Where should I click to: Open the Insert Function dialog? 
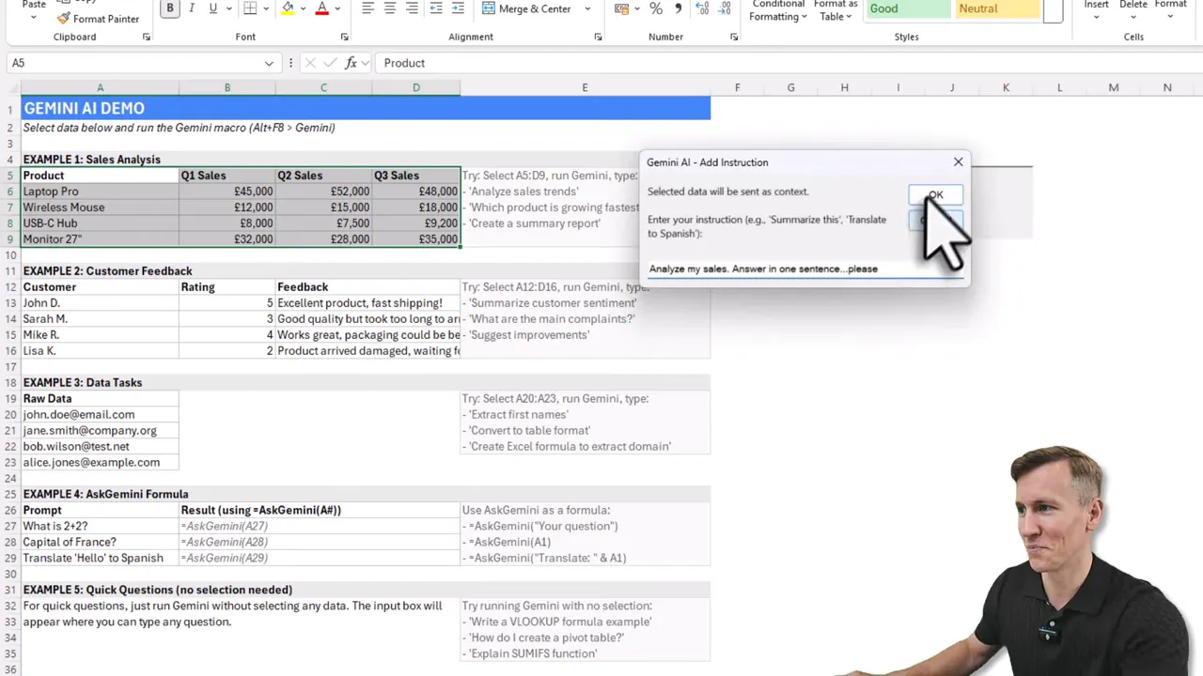(351, 62)
